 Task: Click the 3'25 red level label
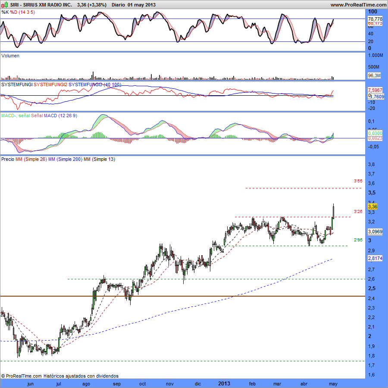(358, 212)
